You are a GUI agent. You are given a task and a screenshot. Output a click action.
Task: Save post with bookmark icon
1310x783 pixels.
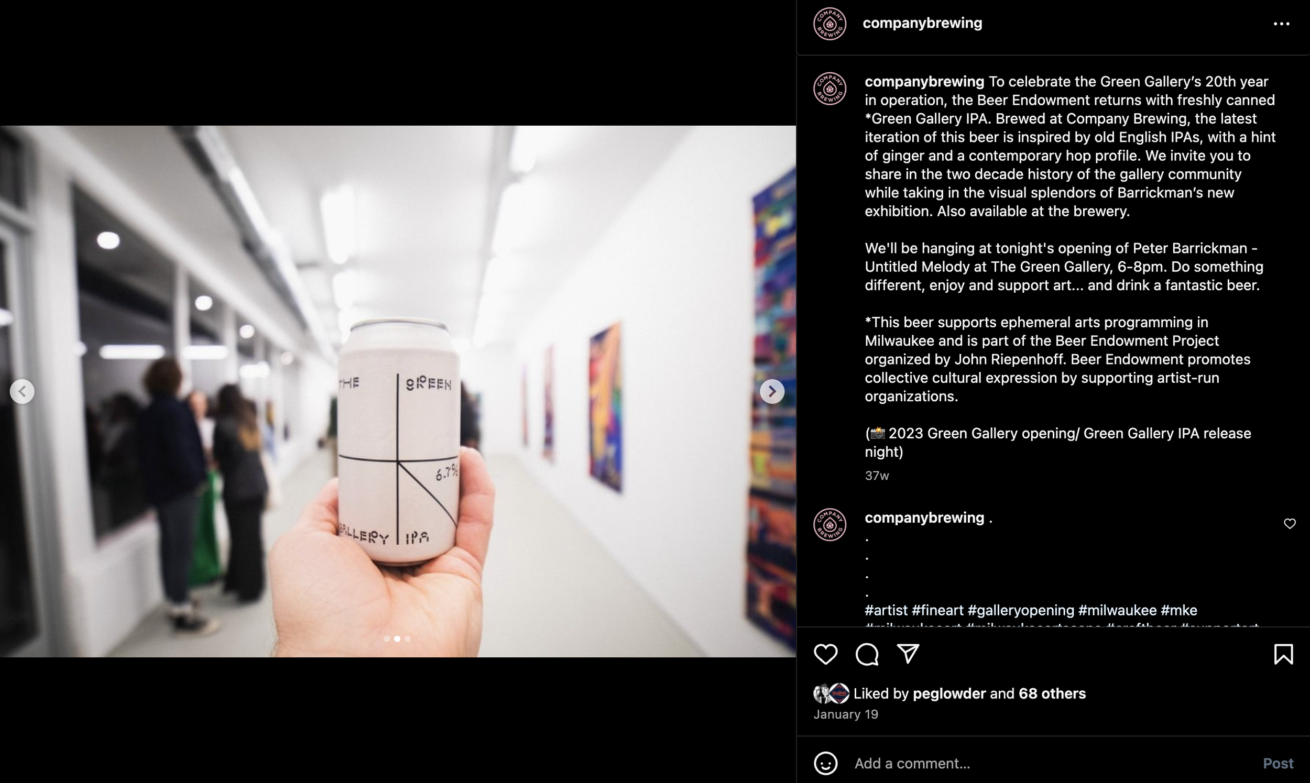click(x=1284, y=654)
